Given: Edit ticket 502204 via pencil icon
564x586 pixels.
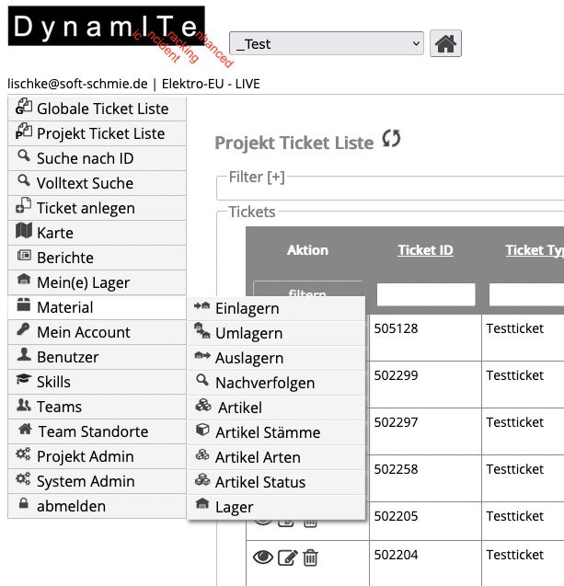Looking at the screenshot, I should point(288,557).
